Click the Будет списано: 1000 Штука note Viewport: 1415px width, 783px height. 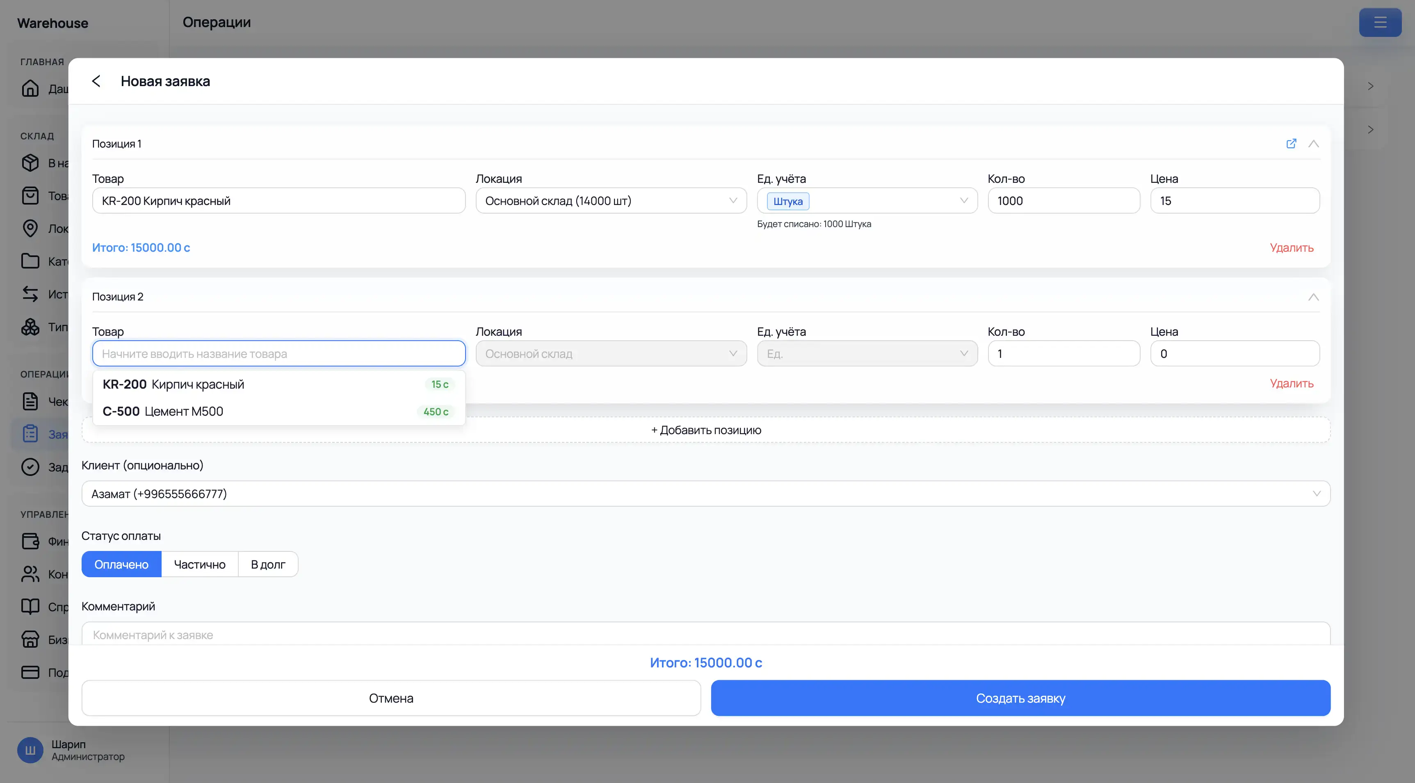(x=814, y=224)
